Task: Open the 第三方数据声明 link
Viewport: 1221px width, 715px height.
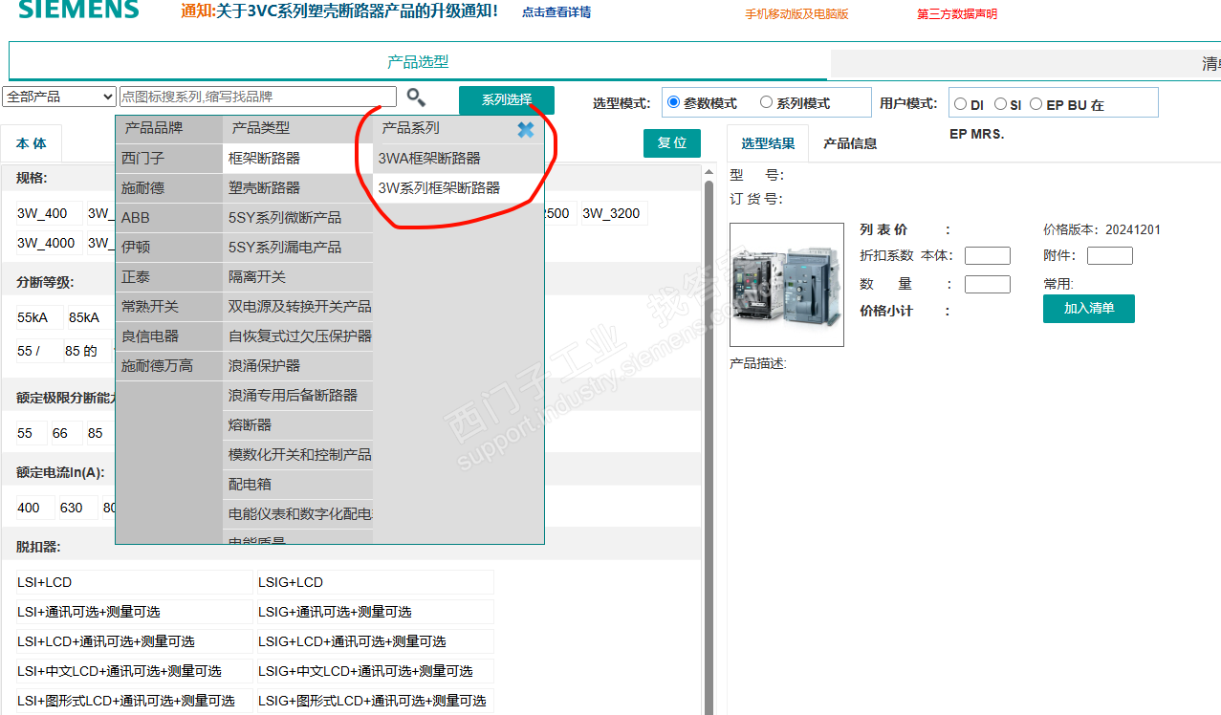Action: pos(956,13)
